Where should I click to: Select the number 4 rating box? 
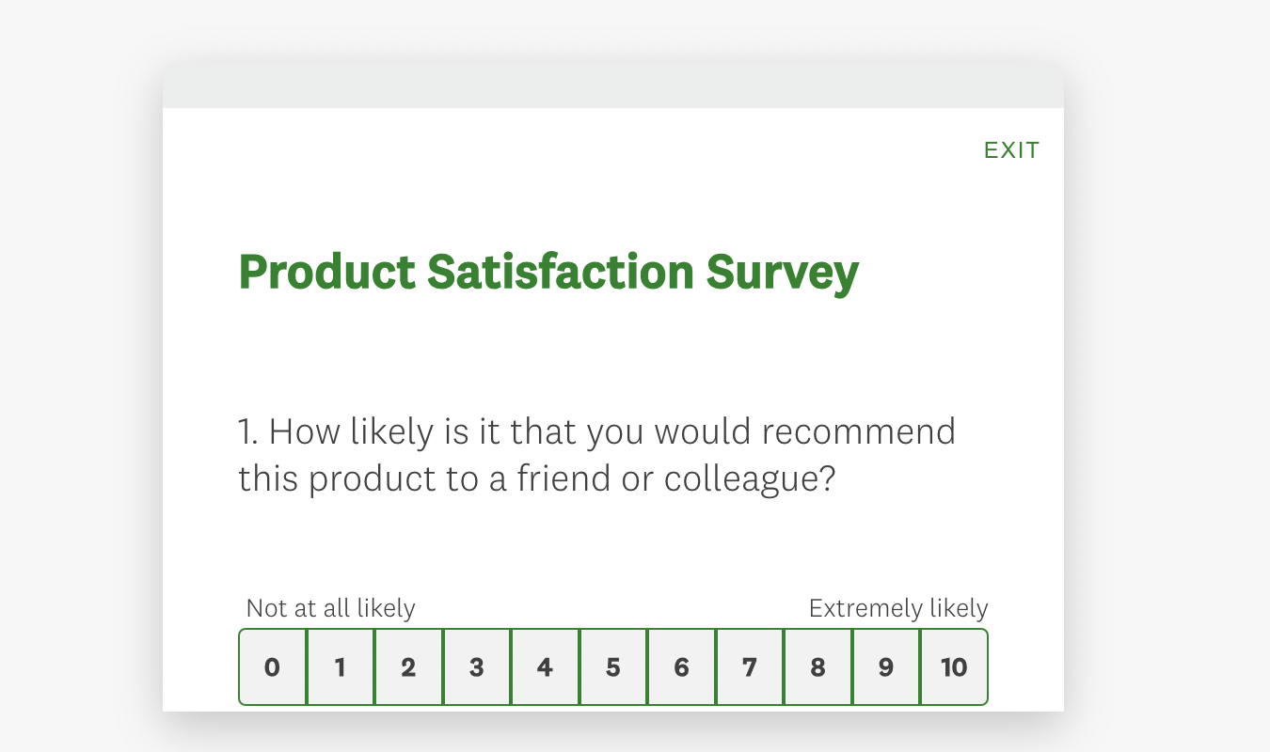point(545,666)
